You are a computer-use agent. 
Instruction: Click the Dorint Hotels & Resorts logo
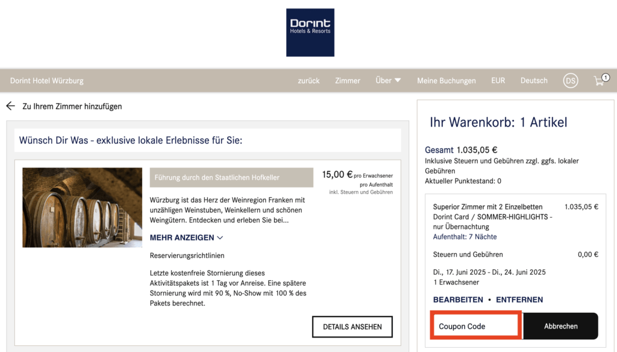[310, 33]
